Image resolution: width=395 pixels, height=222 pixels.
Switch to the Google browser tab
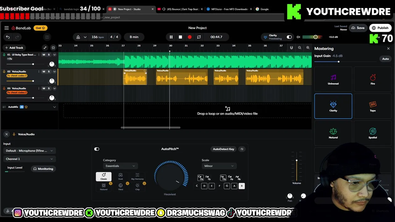tap(265, 9)
